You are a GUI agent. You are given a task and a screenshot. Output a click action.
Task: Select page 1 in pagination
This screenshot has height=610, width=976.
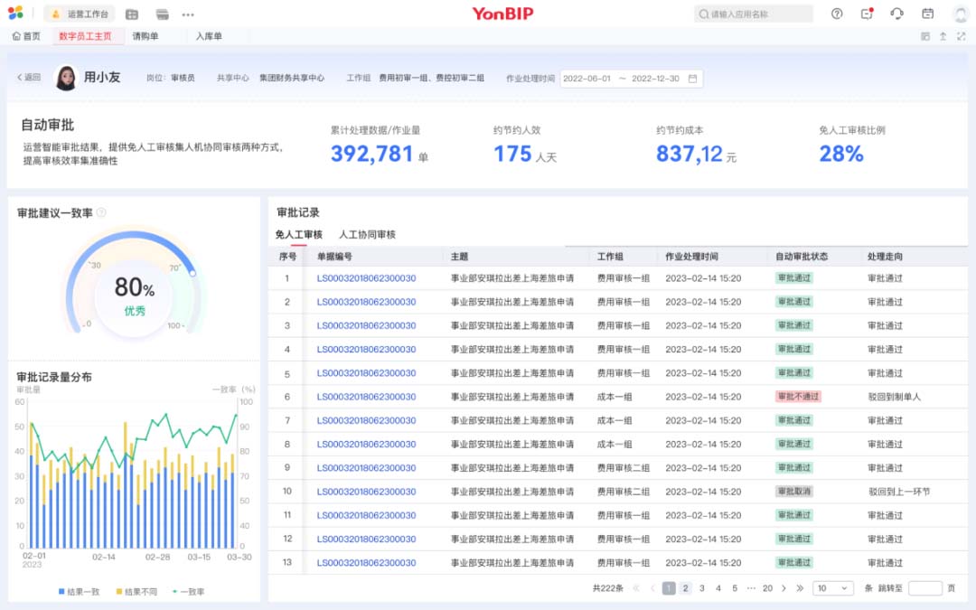pyautogui.click(x=669, y=588)
